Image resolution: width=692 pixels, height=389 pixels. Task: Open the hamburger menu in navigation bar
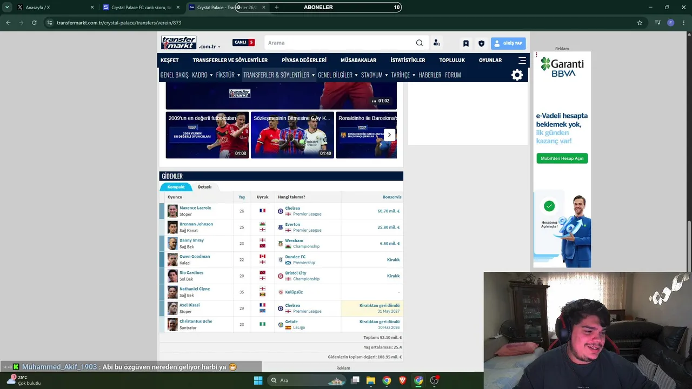[x=522, y=60]
